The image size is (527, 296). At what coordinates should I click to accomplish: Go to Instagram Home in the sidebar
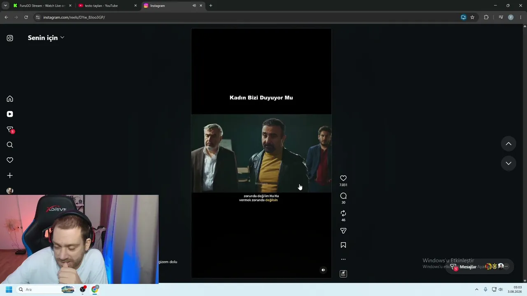click(10, 99)
